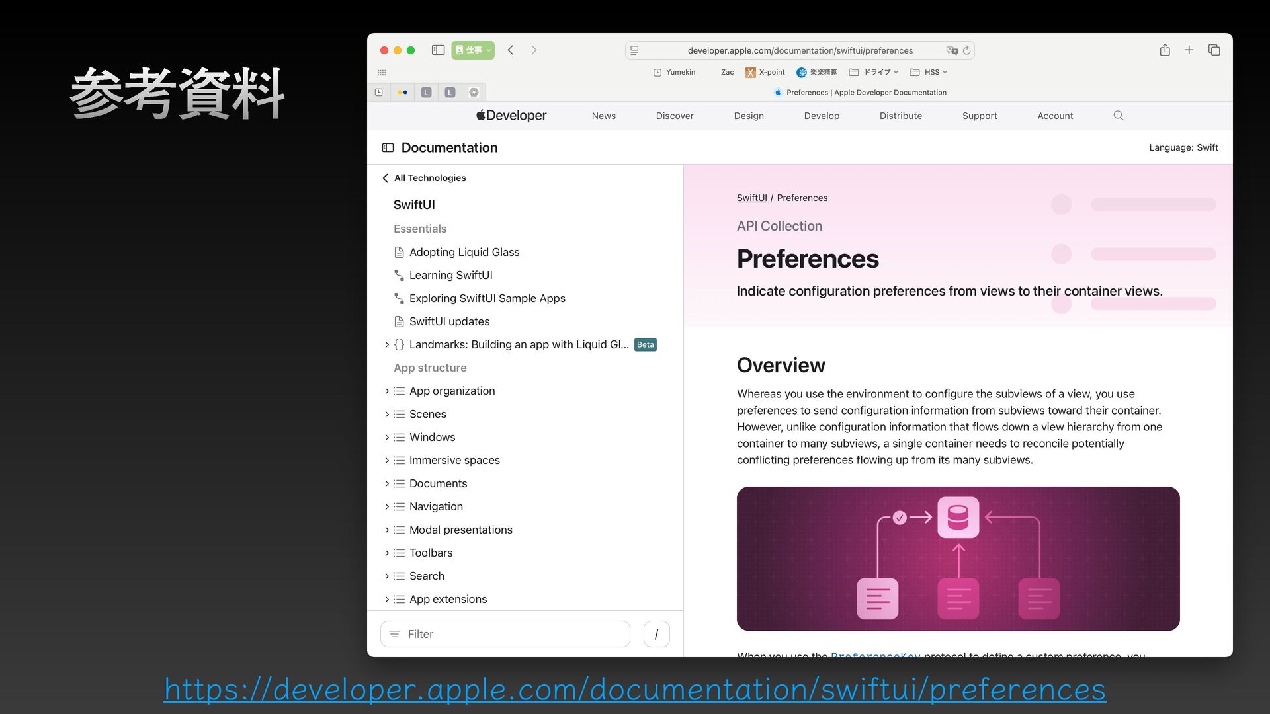1270x714 pixels.
Task: Open the Zac bookmark
Action: 728,73
